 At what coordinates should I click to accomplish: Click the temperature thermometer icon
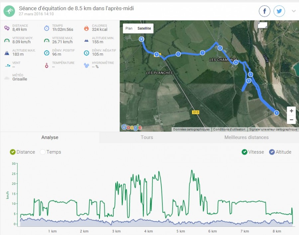[x=47, y=65]
